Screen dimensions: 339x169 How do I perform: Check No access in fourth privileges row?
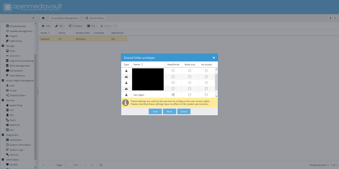point(206,89)
